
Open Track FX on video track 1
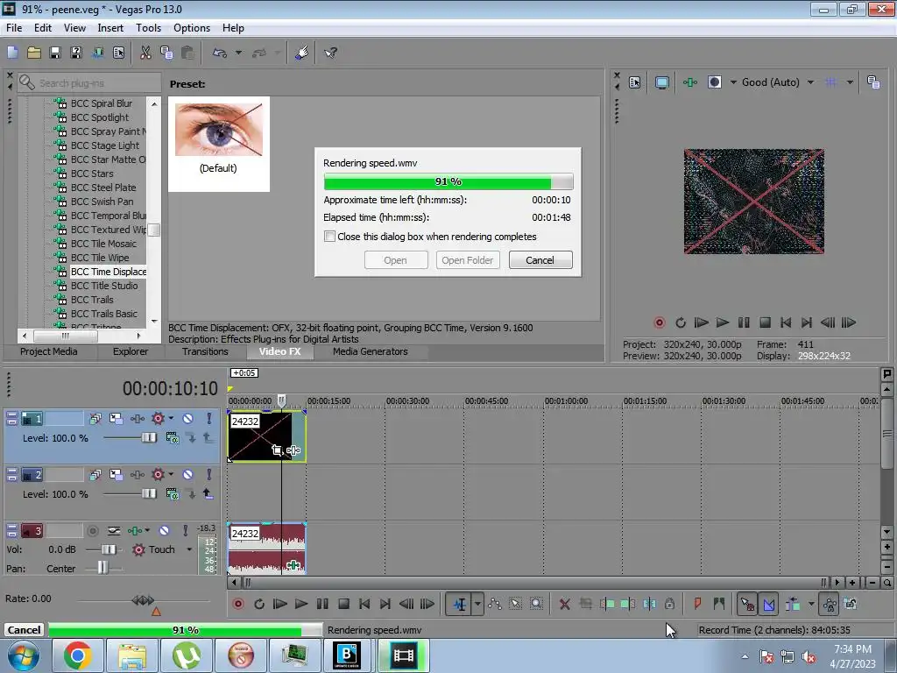pyautogui.click(x=138, y=419)
